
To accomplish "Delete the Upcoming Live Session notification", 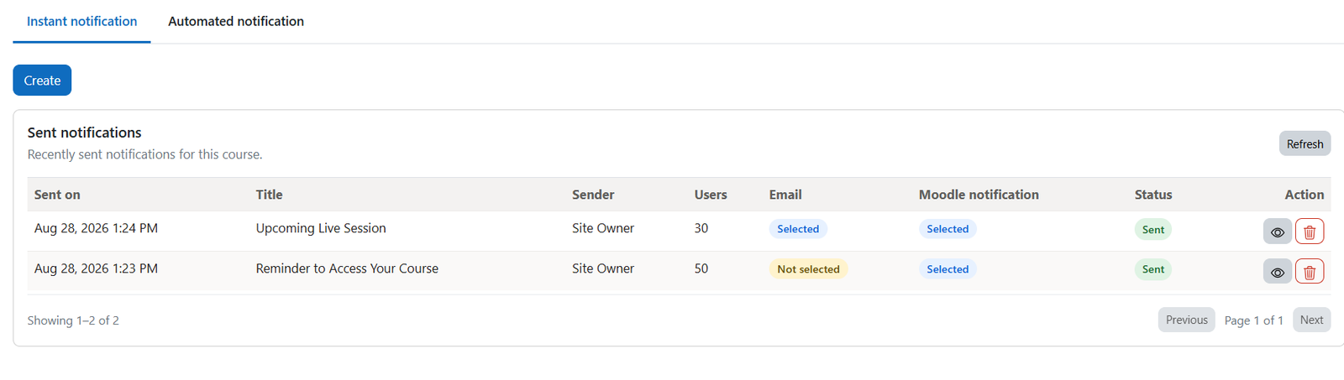I will pos(1310,232).
